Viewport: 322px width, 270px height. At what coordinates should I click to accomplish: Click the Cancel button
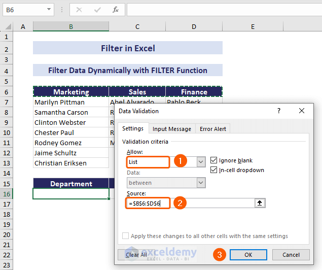click(291, 255)
